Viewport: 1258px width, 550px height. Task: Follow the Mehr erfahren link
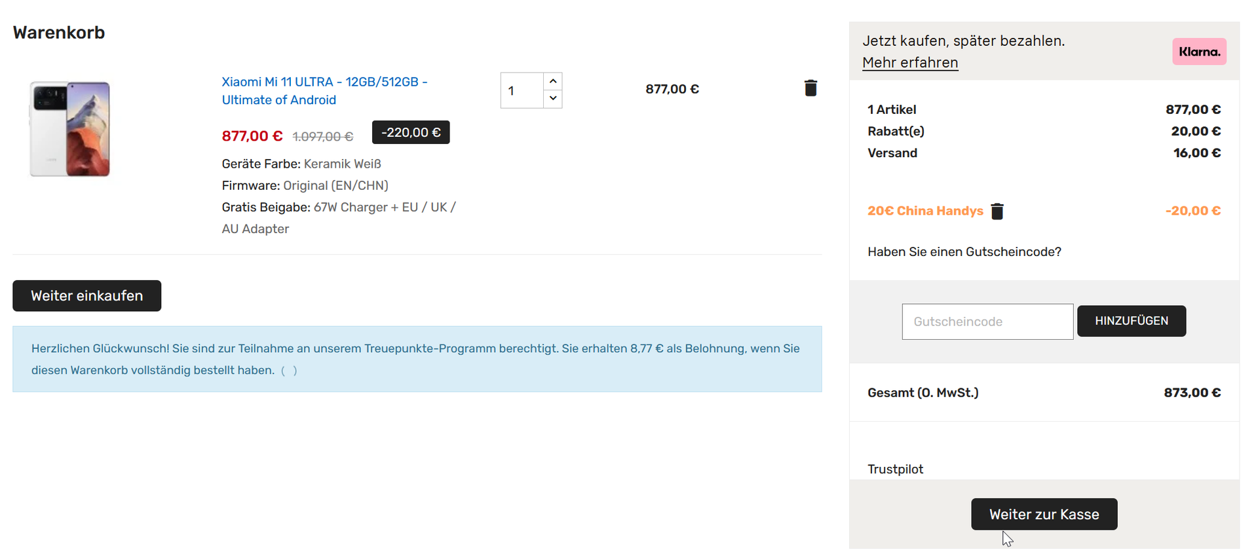(910, 62)
